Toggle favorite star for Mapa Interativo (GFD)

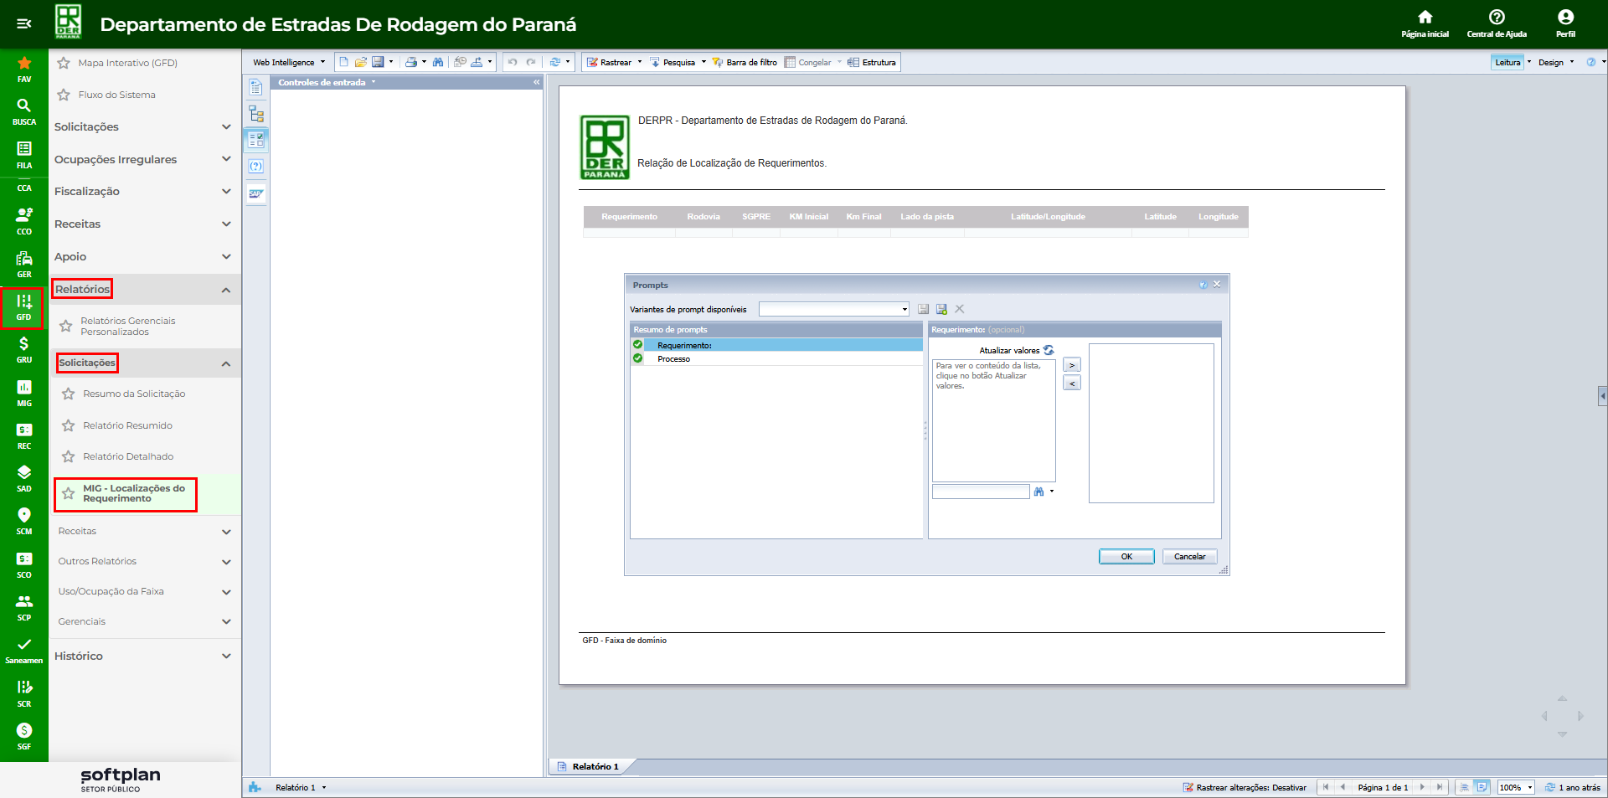pos(64,63)
